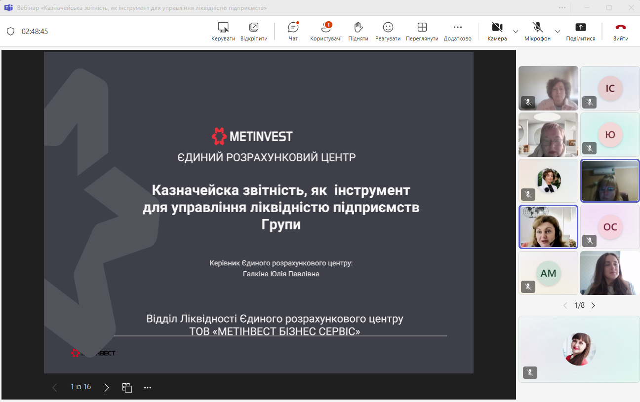
Task: Select the AM participant tile
Action: point(548,273)
